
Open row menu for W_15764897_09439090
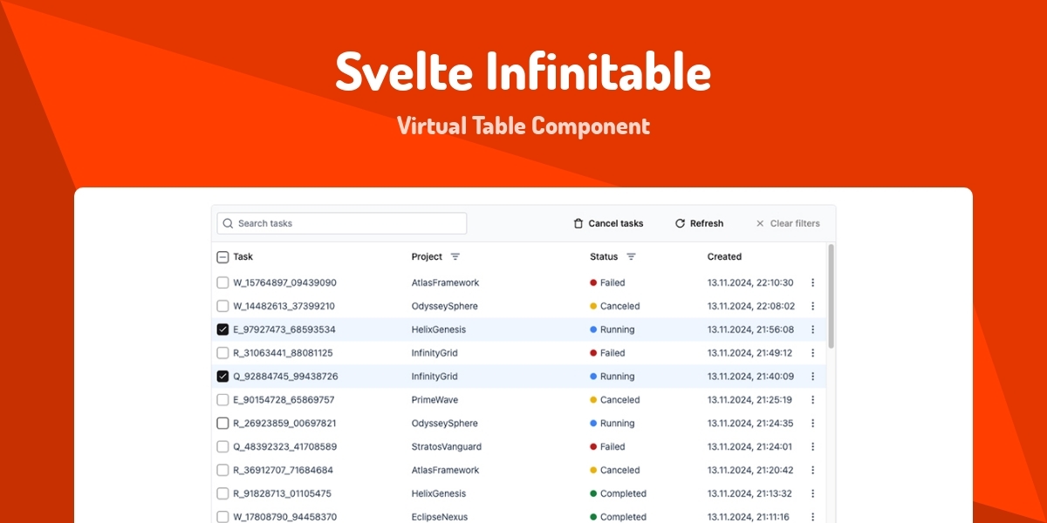point(812,282)
